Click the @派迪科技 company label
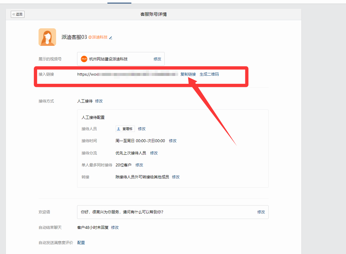 [x=98, y=37]
